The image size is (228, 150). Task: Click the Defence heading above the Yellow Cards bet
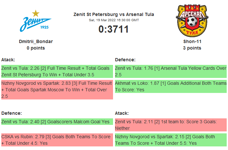tap(125, 60)
